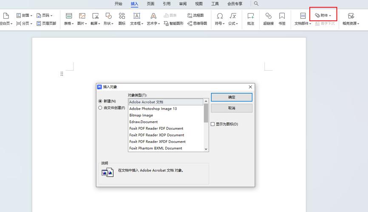Select Foxit PDF Reader XFDF Document

(x=166, y=142)
